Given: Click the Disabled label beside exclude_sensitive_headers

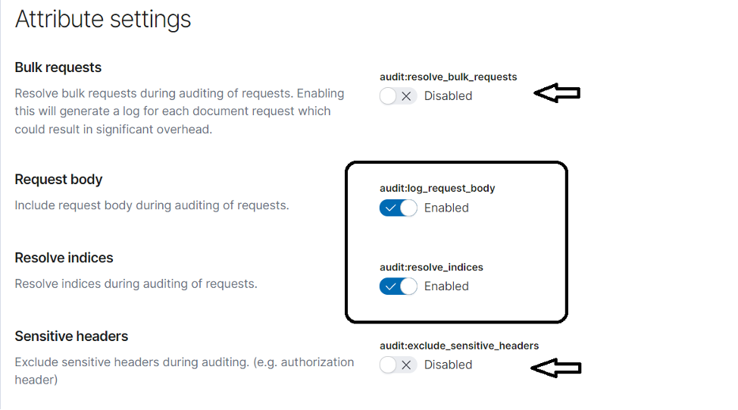Looking at the screenshot, I should point(448,365).
